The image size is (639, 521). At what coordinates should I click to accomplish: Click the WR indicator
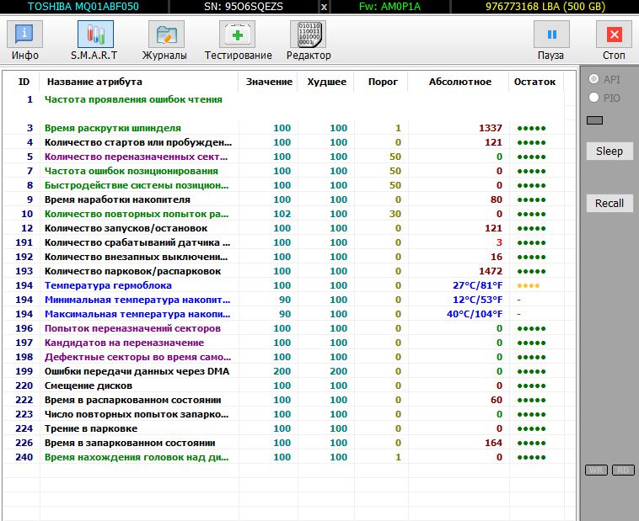point(596,470)
